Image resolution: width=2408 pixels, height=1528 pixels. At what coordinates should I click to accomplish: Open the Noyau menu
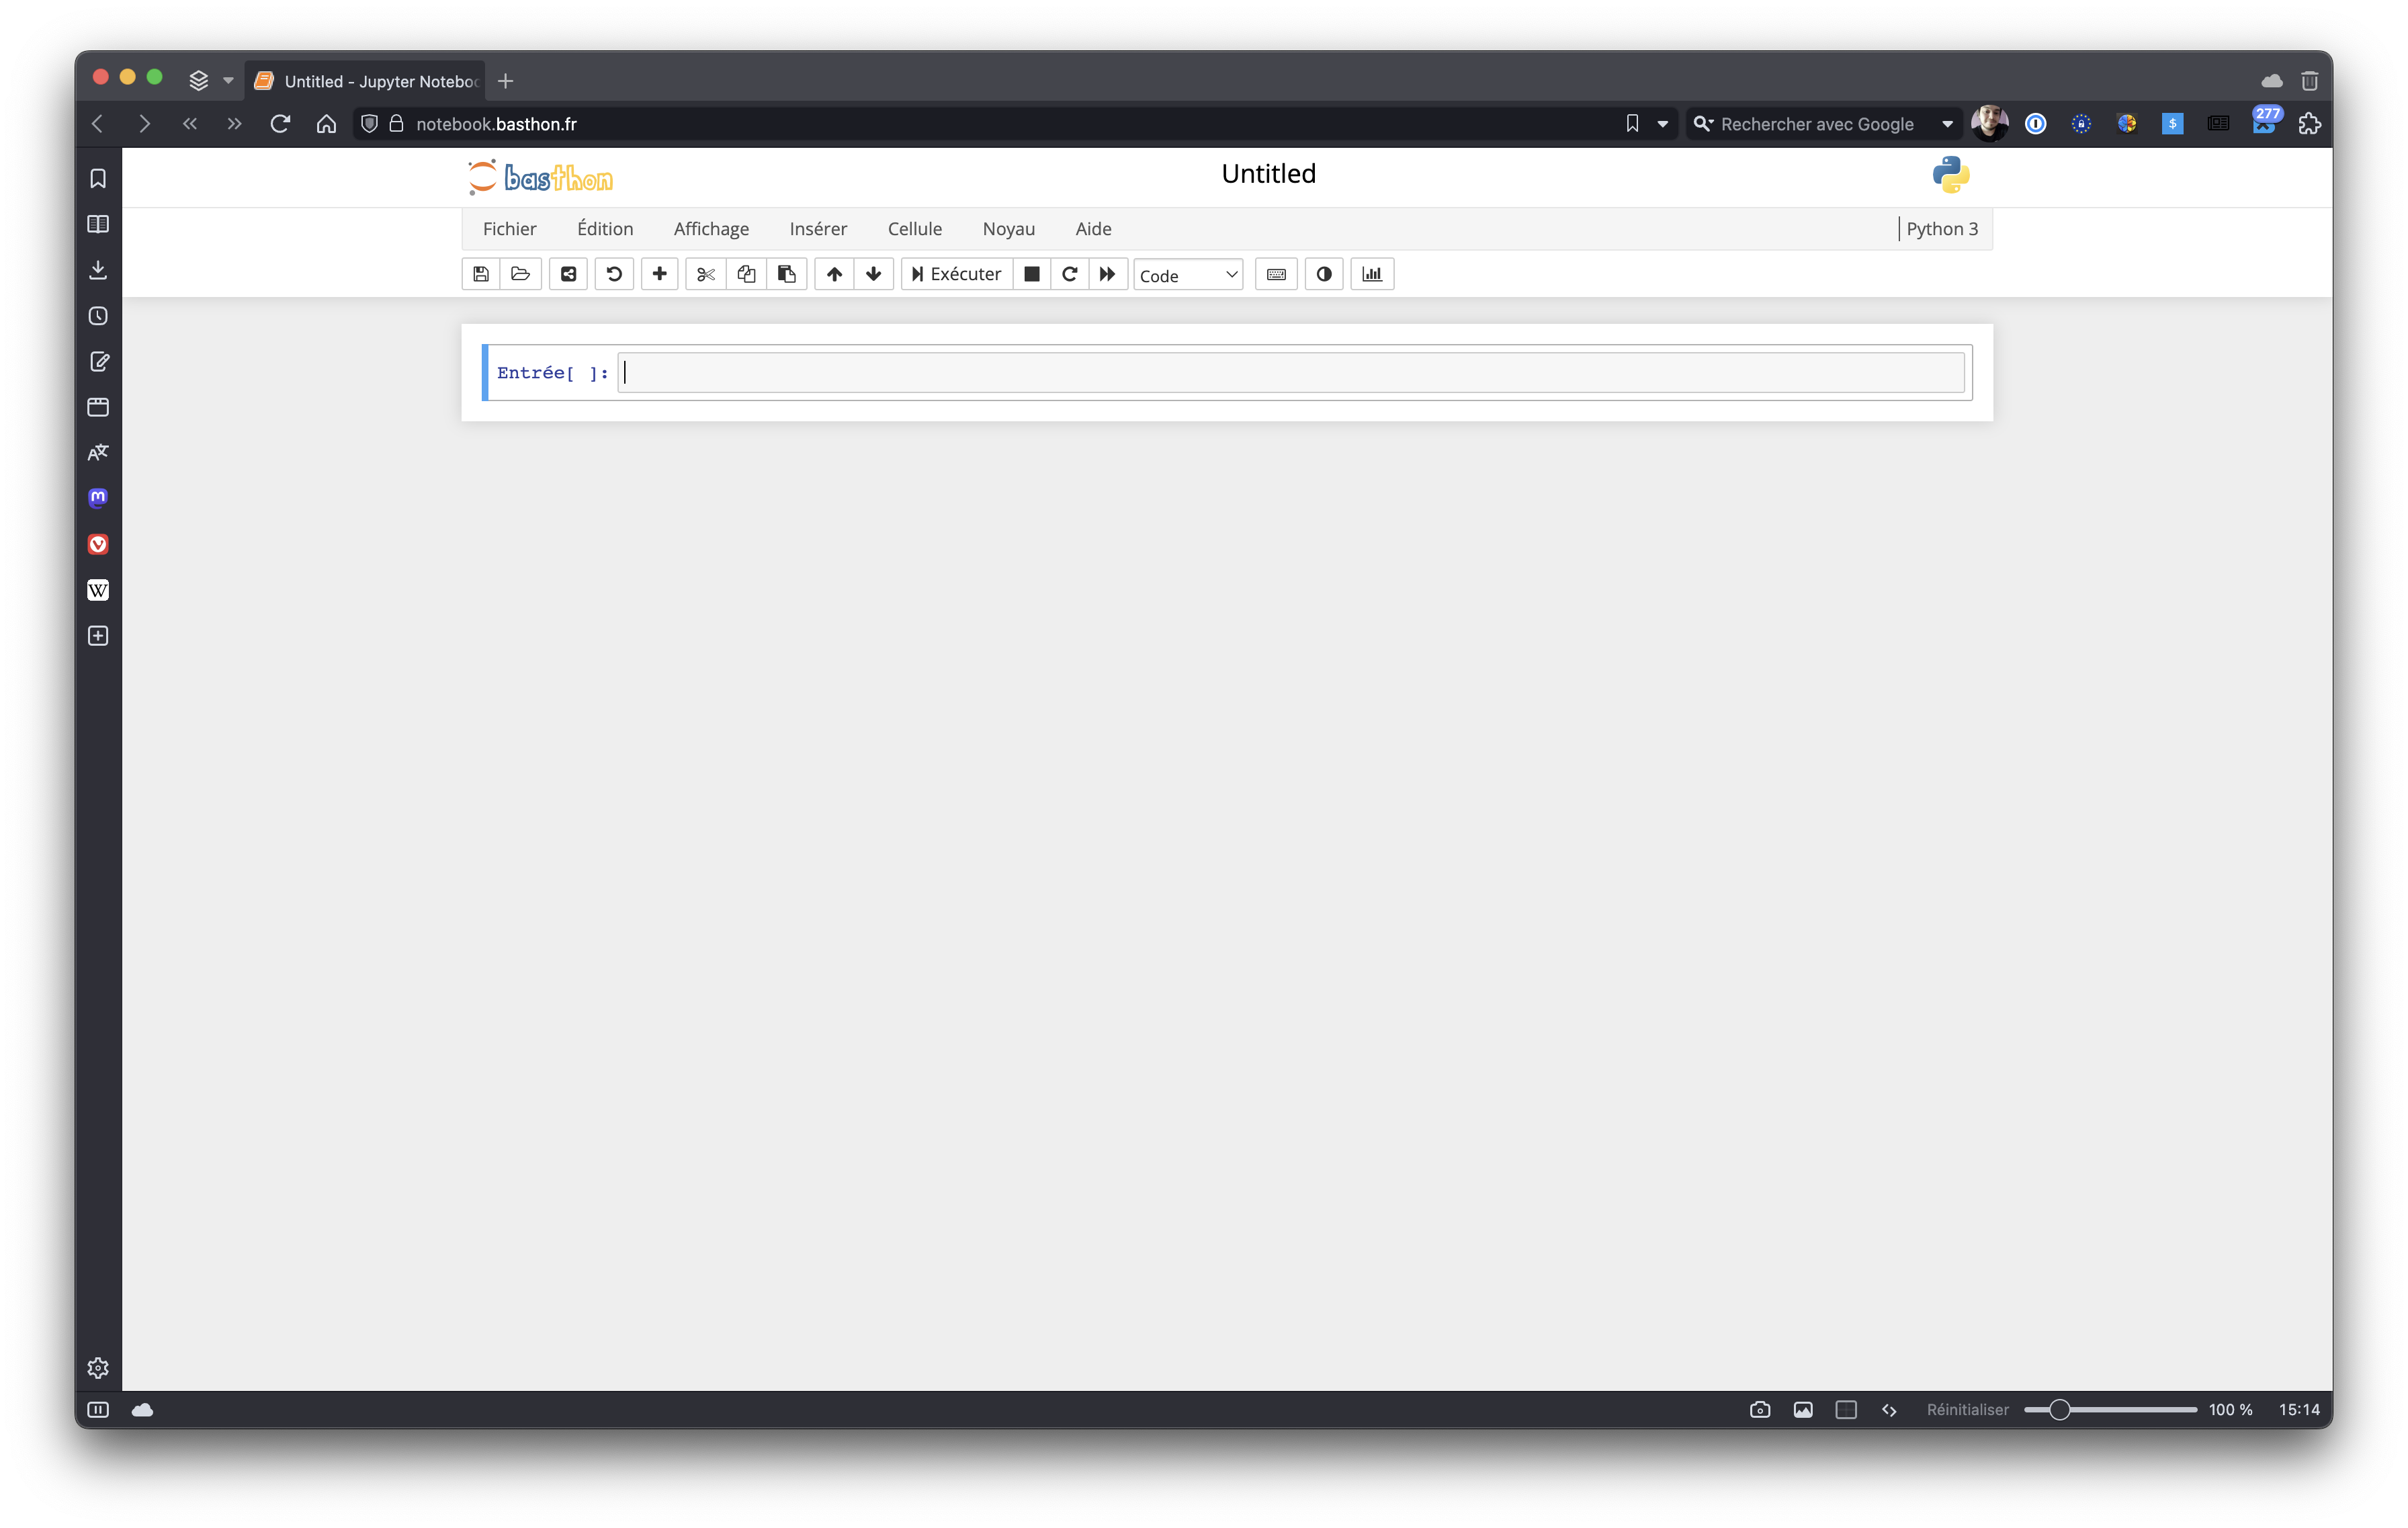click(x=1008, y=229)
